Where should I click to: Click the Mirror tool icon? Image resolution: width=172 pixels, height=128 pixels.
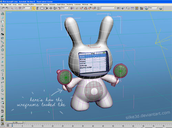point(119,8)
